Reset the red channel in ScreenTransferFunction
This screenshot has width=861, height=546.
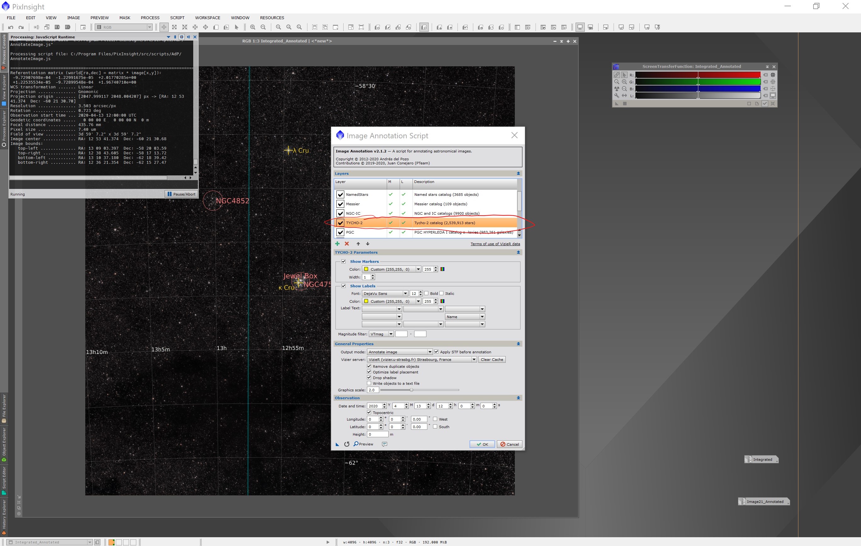(x=766, y=74)
